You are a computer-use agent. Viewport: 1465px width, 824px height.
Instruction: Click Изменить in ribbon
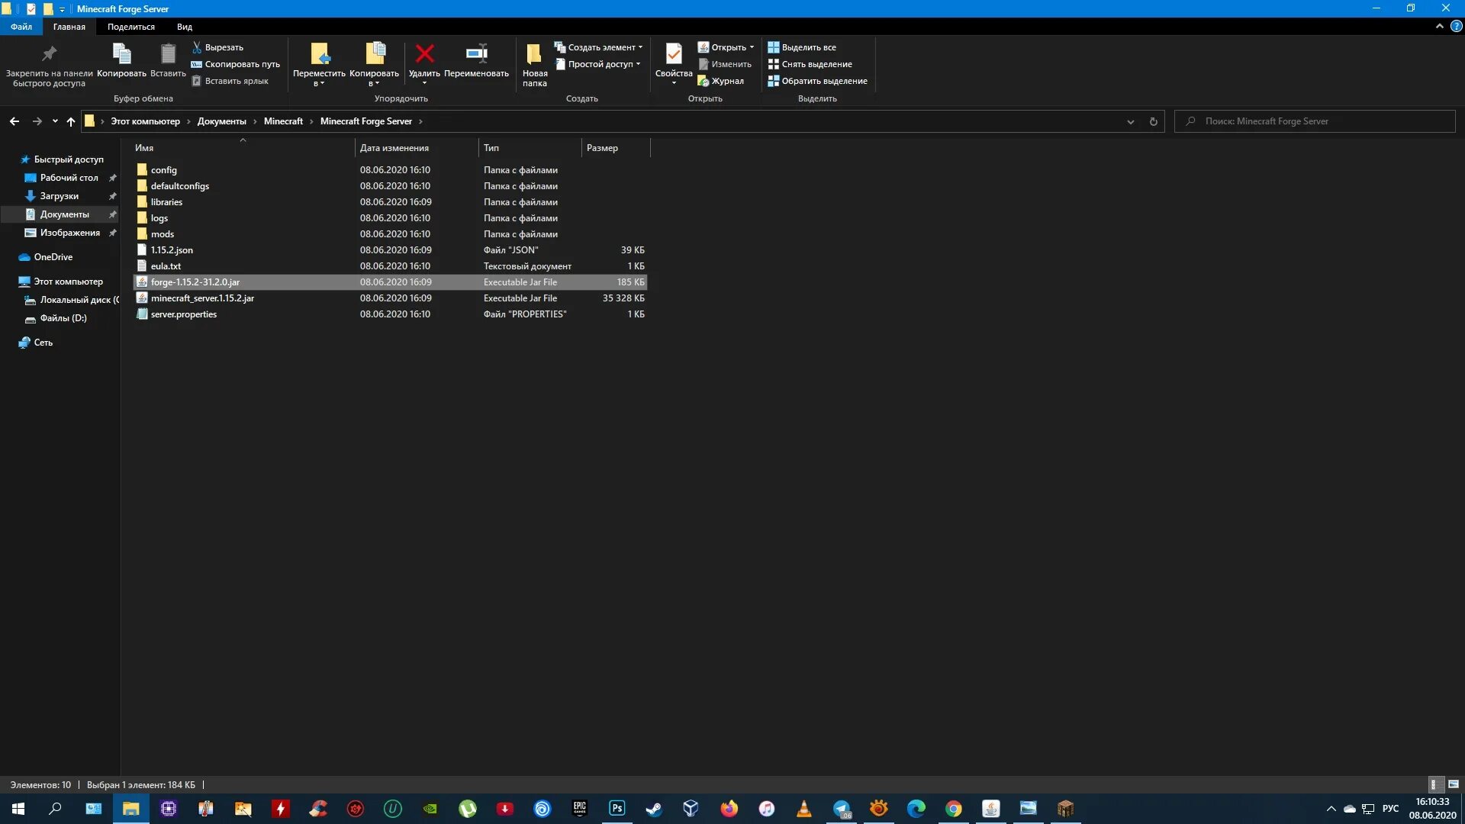click(x=725, y=64)
